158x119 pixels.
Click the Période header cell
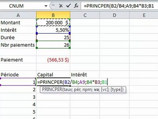pos(18,75)
